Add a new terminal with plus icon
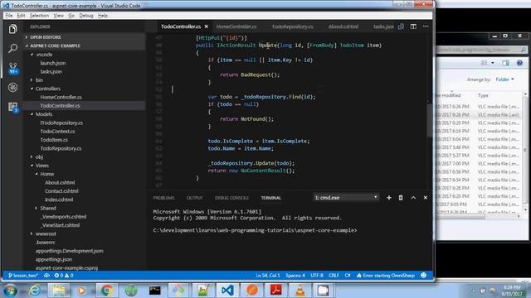Viewport: 531px width, 298px height. 389,198
